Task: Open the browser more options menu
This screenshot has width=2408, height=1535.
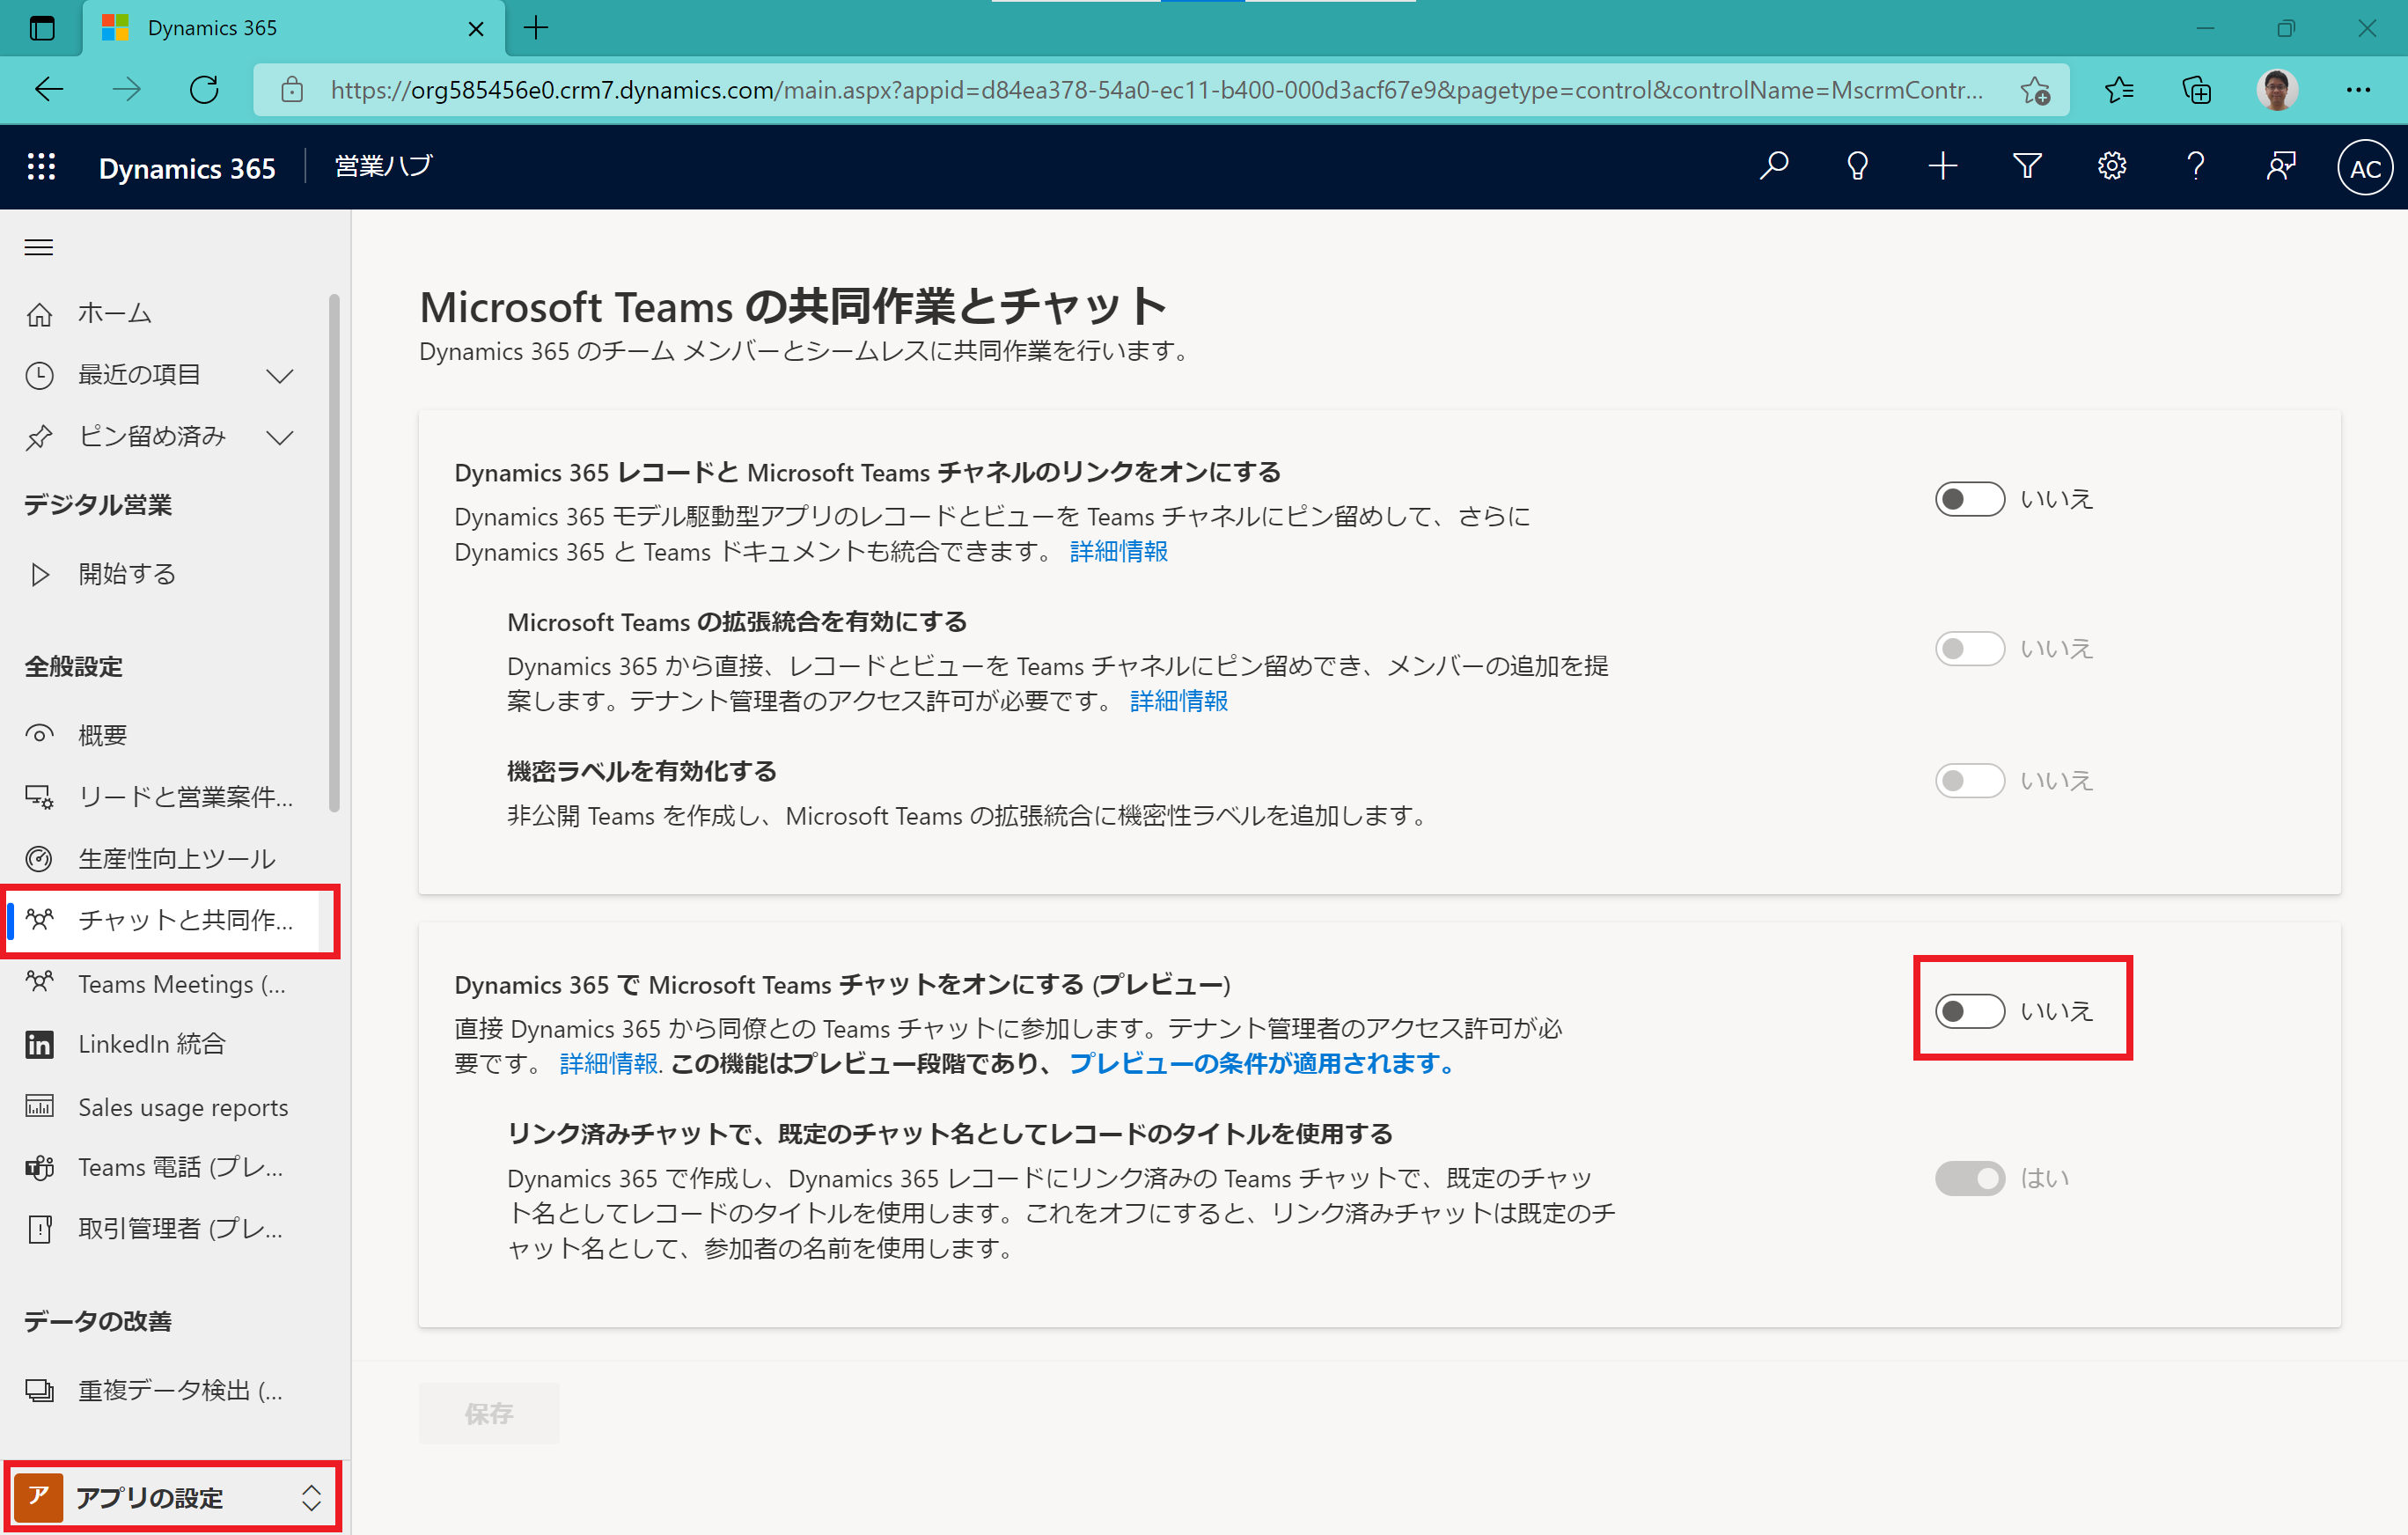Action: click(2358, 90)
